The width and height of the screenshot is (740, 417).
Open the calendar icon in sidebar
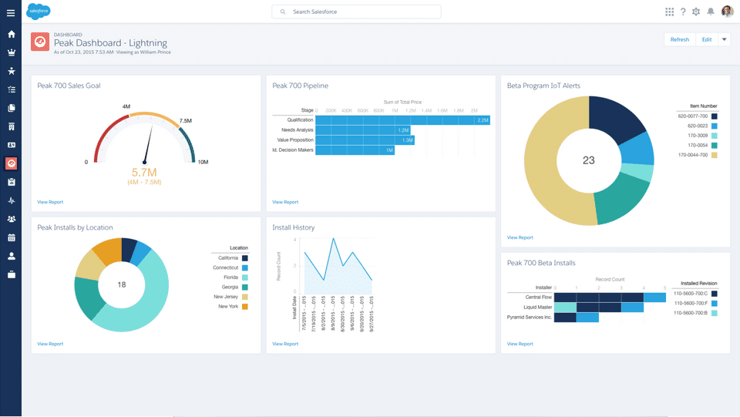click(12, 237)
